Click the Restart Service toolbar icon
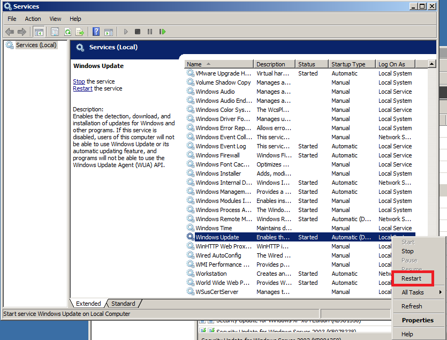The height and width of the screenshot is (340, 447). coord(162,32)
